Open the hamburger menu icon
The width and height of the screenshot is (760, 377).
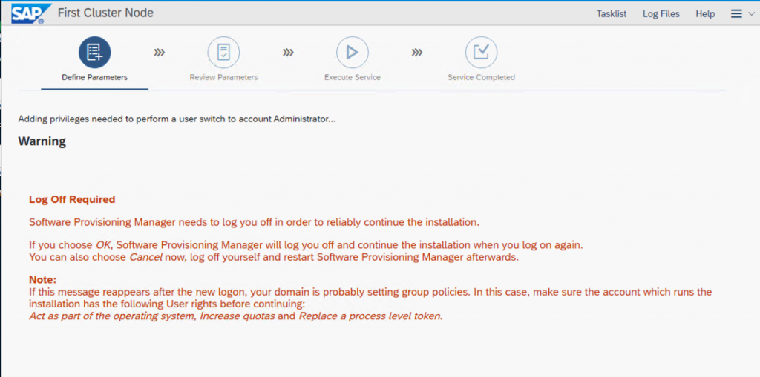click(736, 13)
